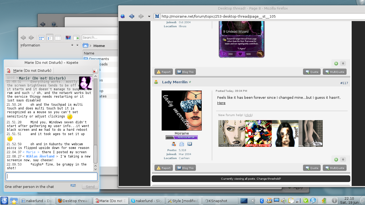Select the Marie (Do not Disturb) chat tab
Viewport: 365px width, 205px height.
pos(29,71)
